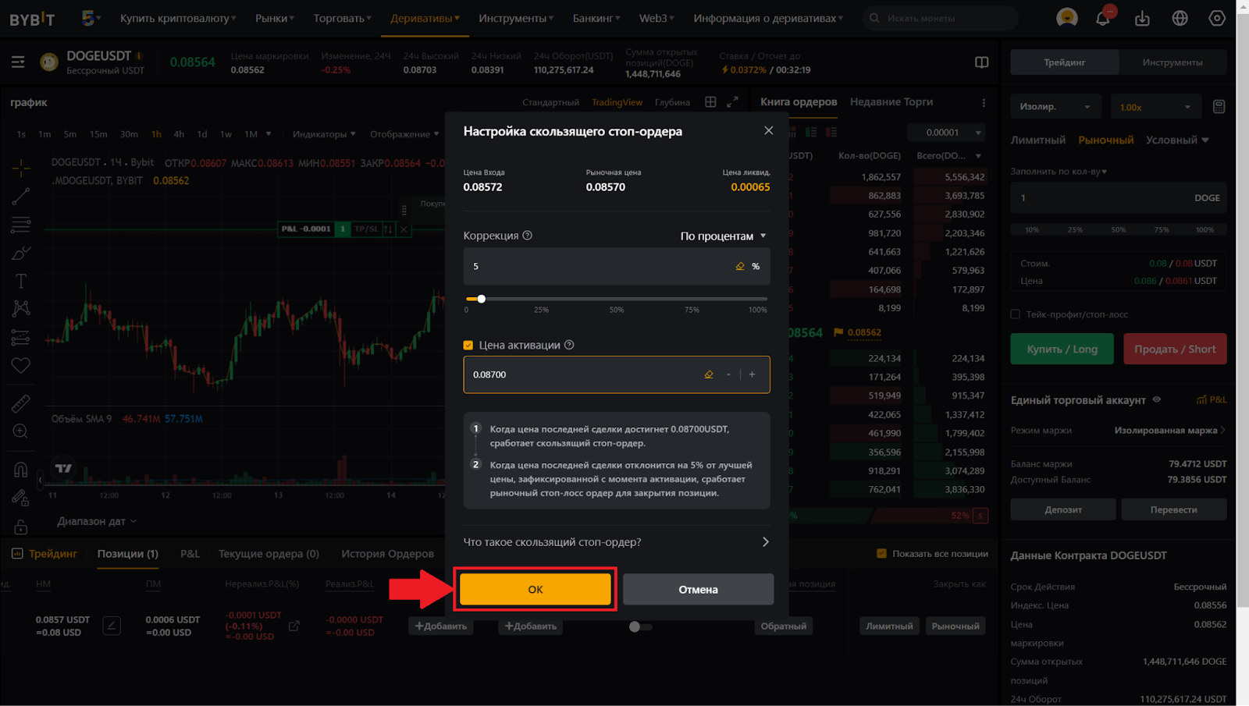Open the settings hexagon icon in header
The image size is (1249, 706).
click(x=1217, y=18)
